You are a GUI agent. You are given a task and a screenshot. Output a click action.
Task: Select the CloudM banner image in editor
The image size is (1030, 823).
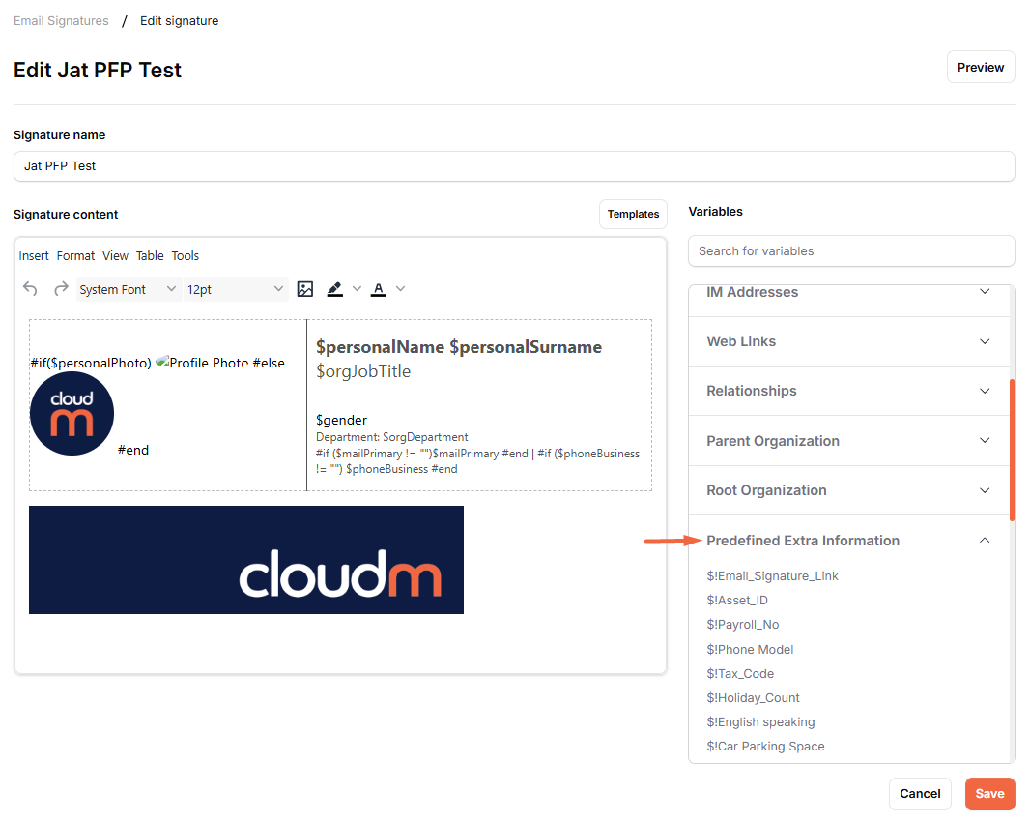tap(246, 560)
